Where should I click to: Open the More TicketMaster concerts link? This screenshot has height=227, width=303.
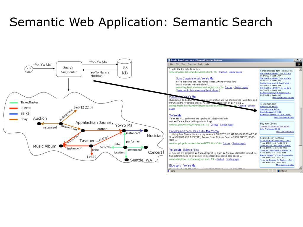coord(283,98)
